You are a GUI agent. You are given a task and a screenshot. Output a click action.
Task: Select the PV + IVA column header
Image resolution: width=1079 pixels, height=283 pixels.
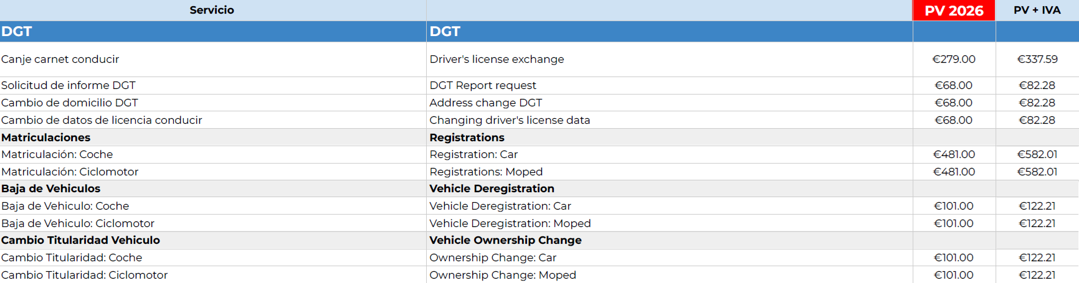tap(1037, 10)
